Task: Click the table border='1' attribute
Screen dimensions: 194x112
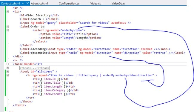Action: click(33, 64)
